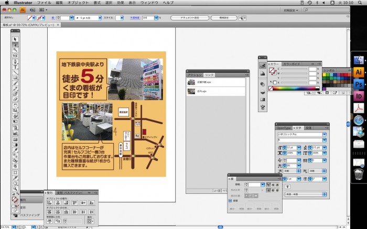Image resolution: width=367 pixels, height=229 pixels.
Task: Select the Type (T) tool
Action: click(x=15, y=67)
